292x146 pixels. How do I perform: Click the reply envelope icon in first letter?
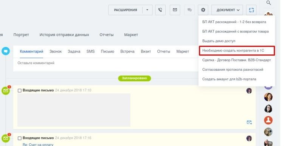(249, 122)
